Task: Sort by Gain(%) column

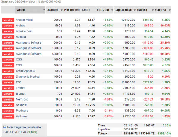Action: tap(163, 10)
